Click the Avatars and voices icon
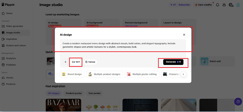This screenshot has height=112, width=243. [3, 46]
